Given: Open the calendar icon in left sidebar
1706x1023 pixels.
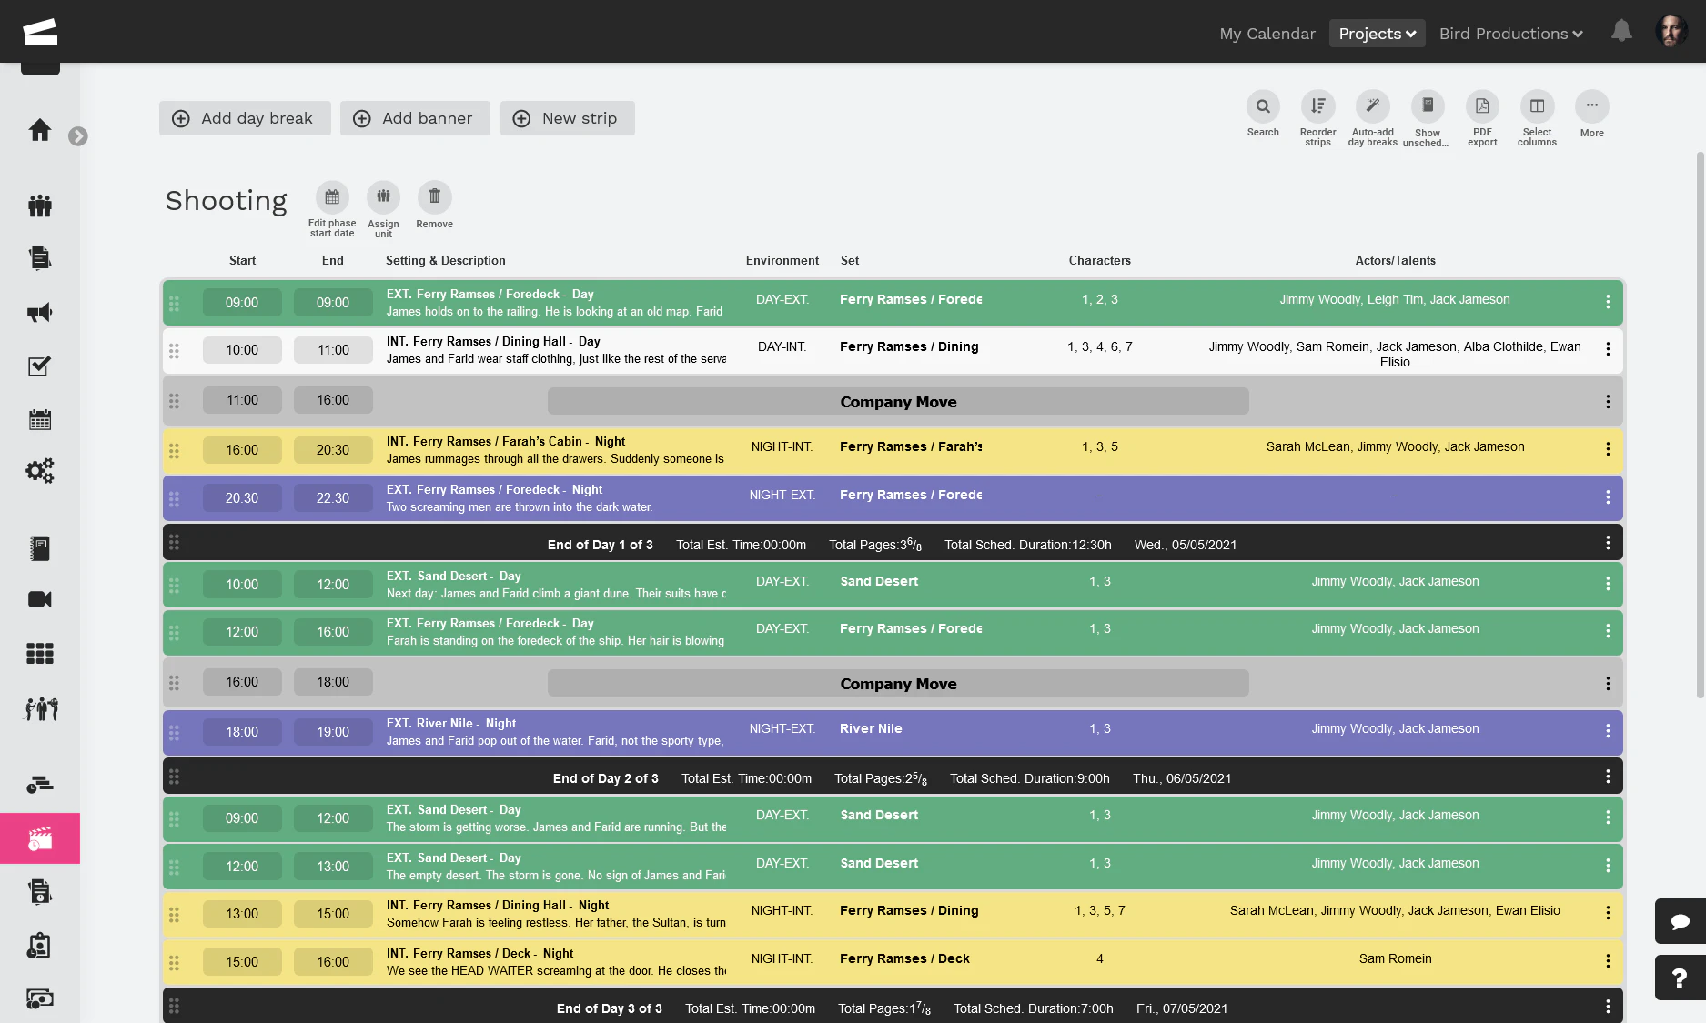Looking at the screenshot, I should tap(40, 419).
